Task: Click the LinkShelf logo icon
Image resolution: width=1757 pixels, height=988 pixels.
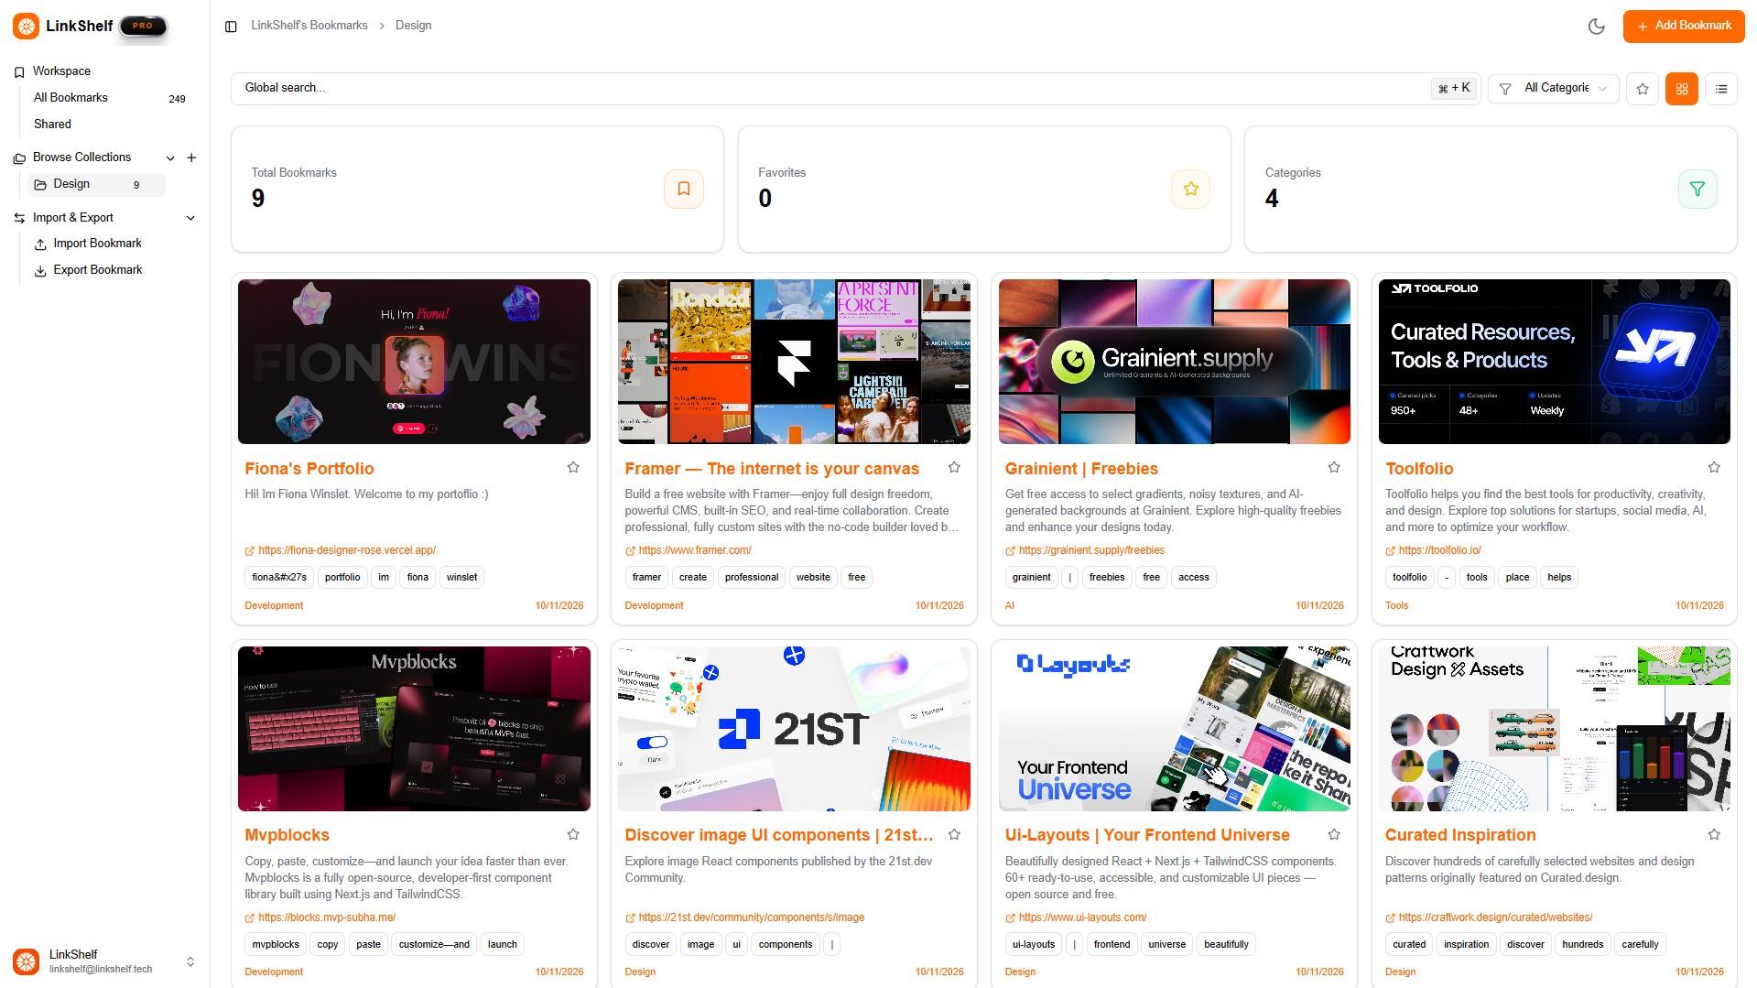Action: tap(26, 27)
